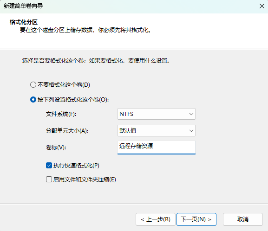This screenshot has height=231, width=268.
Task: Click the 文件系统(F): label
Action: pyautogui.click(x=61, y=114)
